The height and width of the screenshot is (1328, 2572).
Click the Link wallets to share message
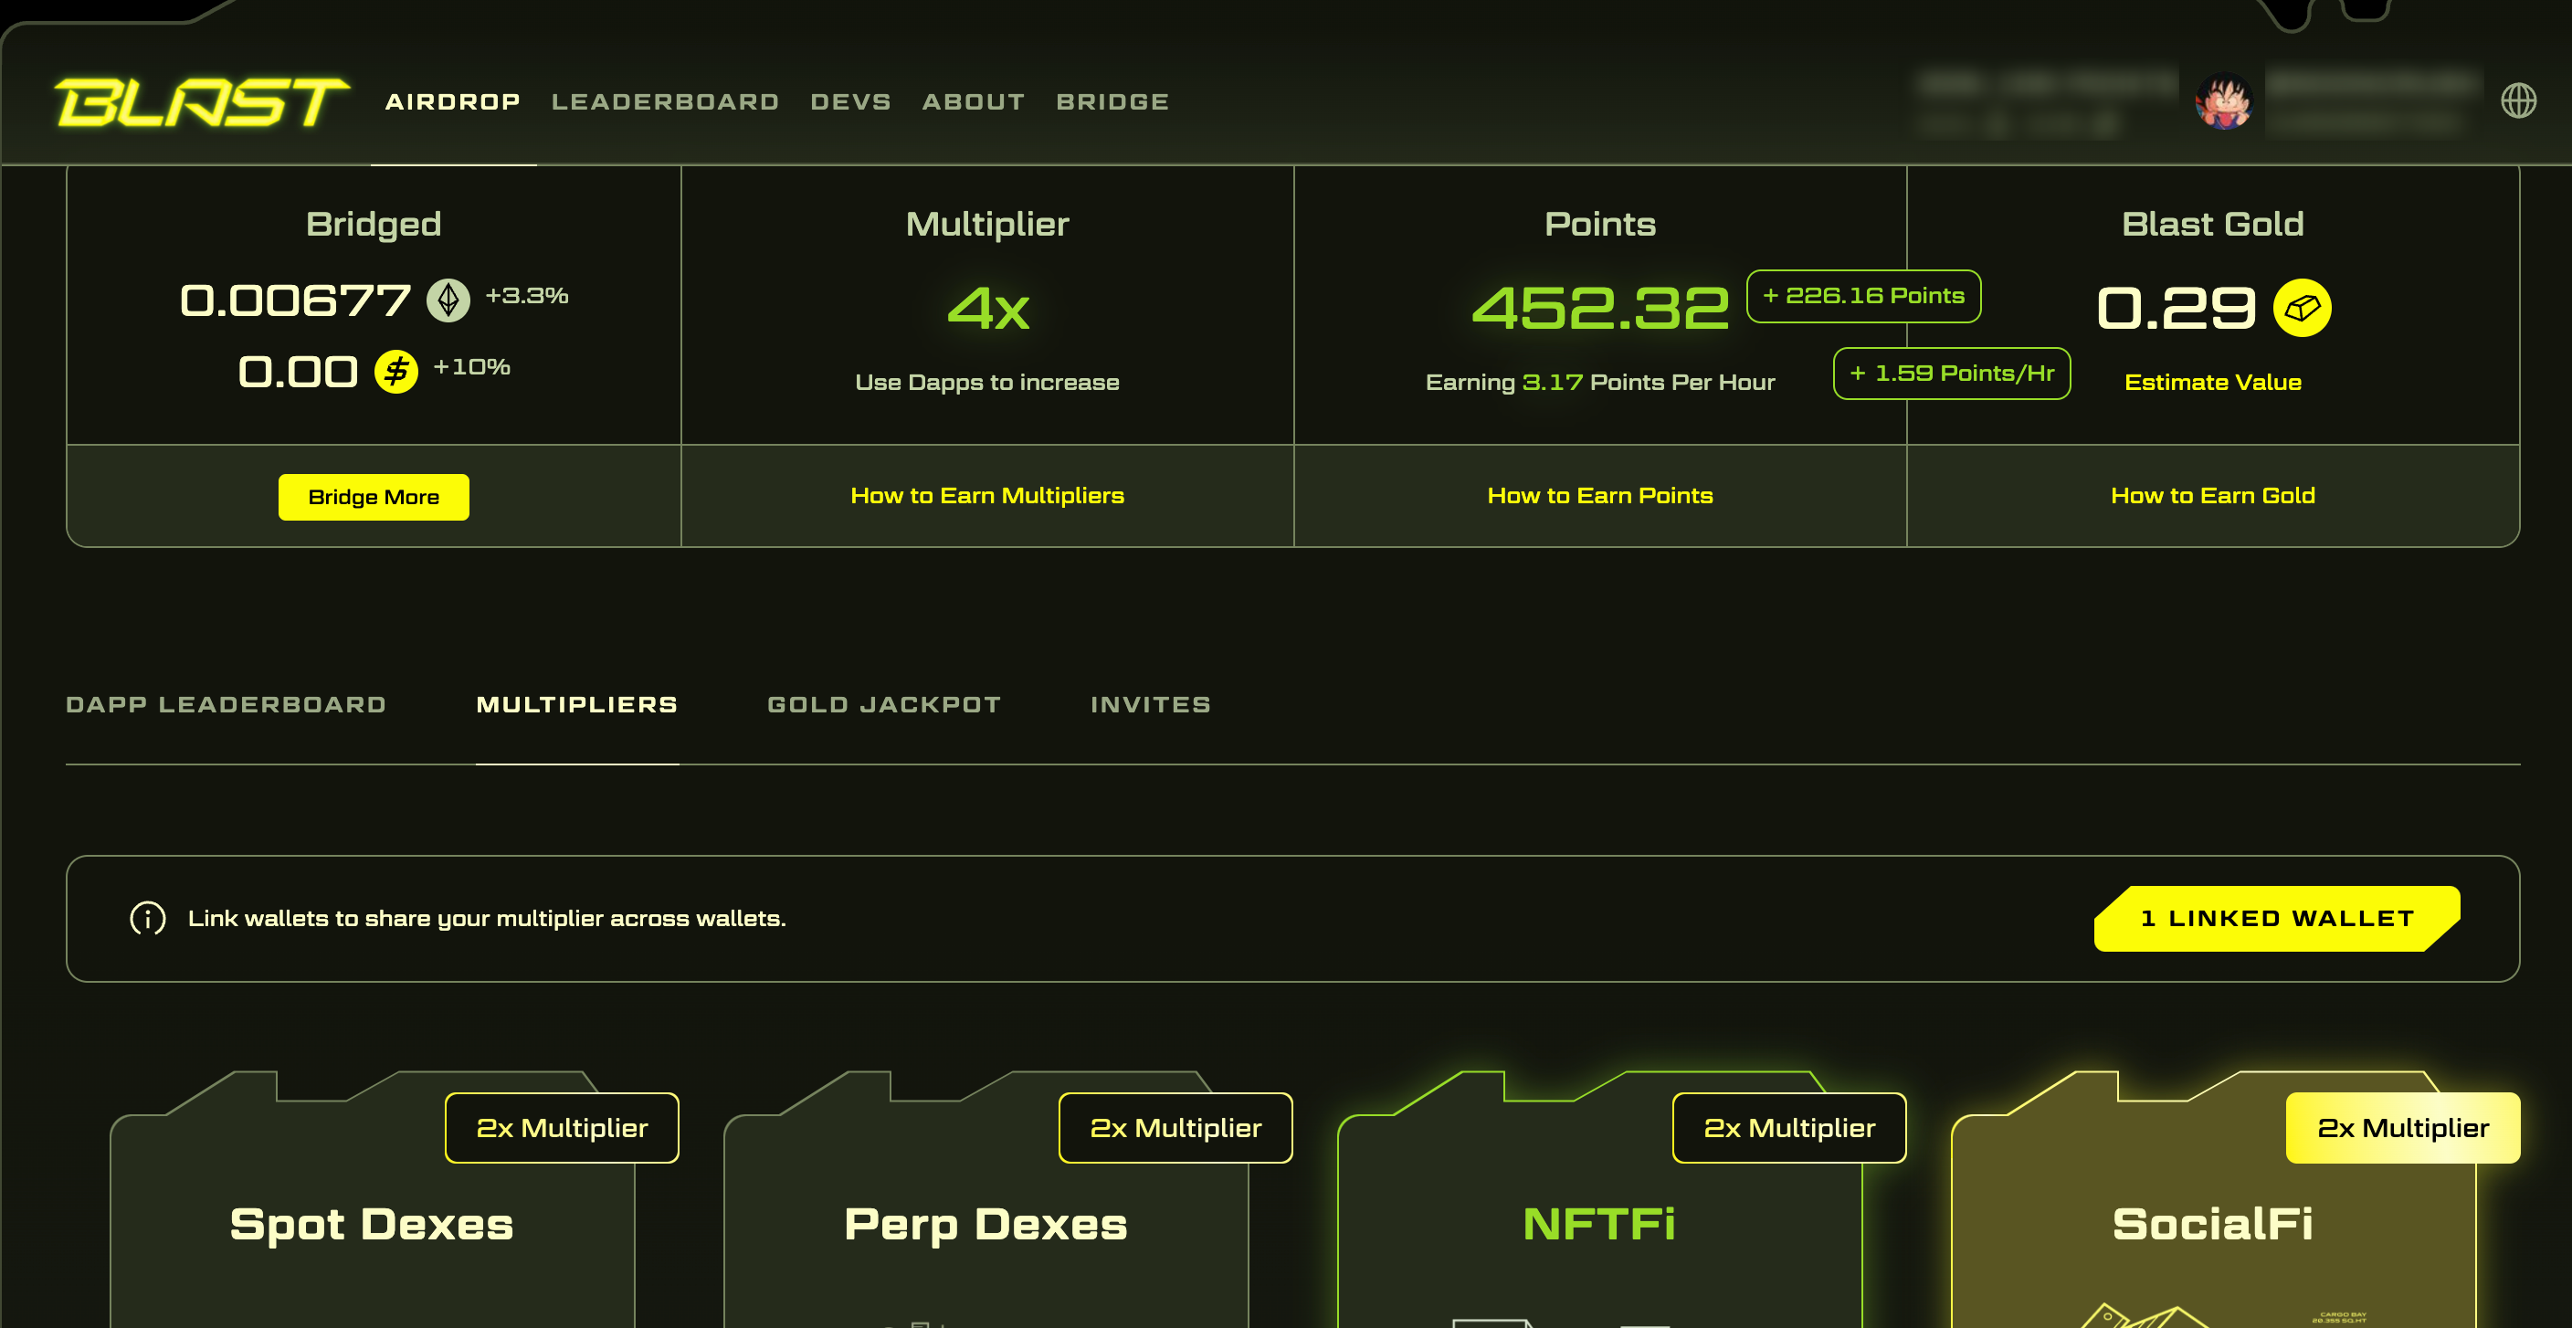tap(486, 918)
